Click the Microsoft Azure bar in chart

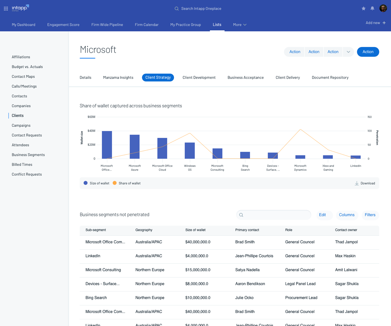tap(135, 147)
